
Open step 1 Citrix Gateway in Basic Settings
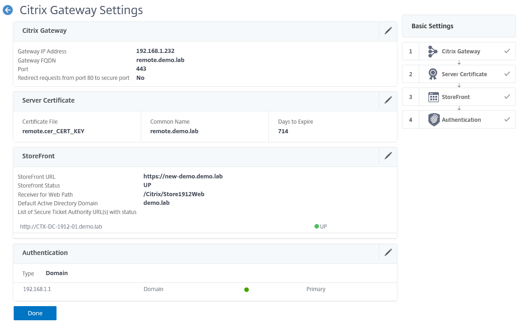pyautogui.click(x=461, y=52)
